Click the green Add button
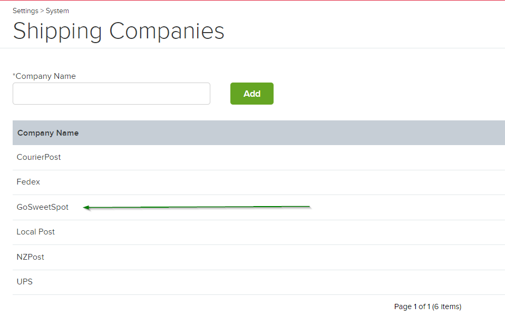This screenshot has height=317, width=505. [251, 94]
